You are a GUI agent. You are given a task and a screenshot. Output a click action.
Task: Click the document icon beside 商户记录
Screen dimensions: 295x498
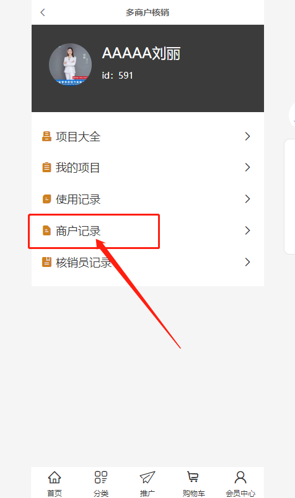click(x=46, y=230)
